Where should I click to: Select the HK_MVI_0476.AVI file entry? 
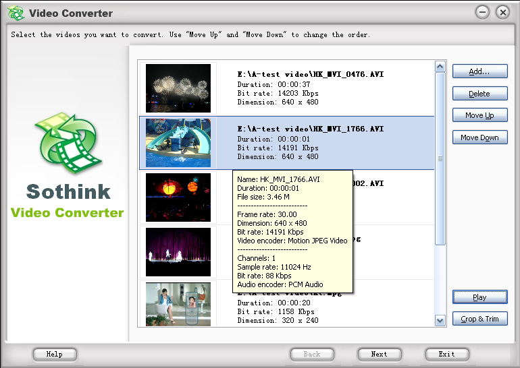click(x=287, y=88)
